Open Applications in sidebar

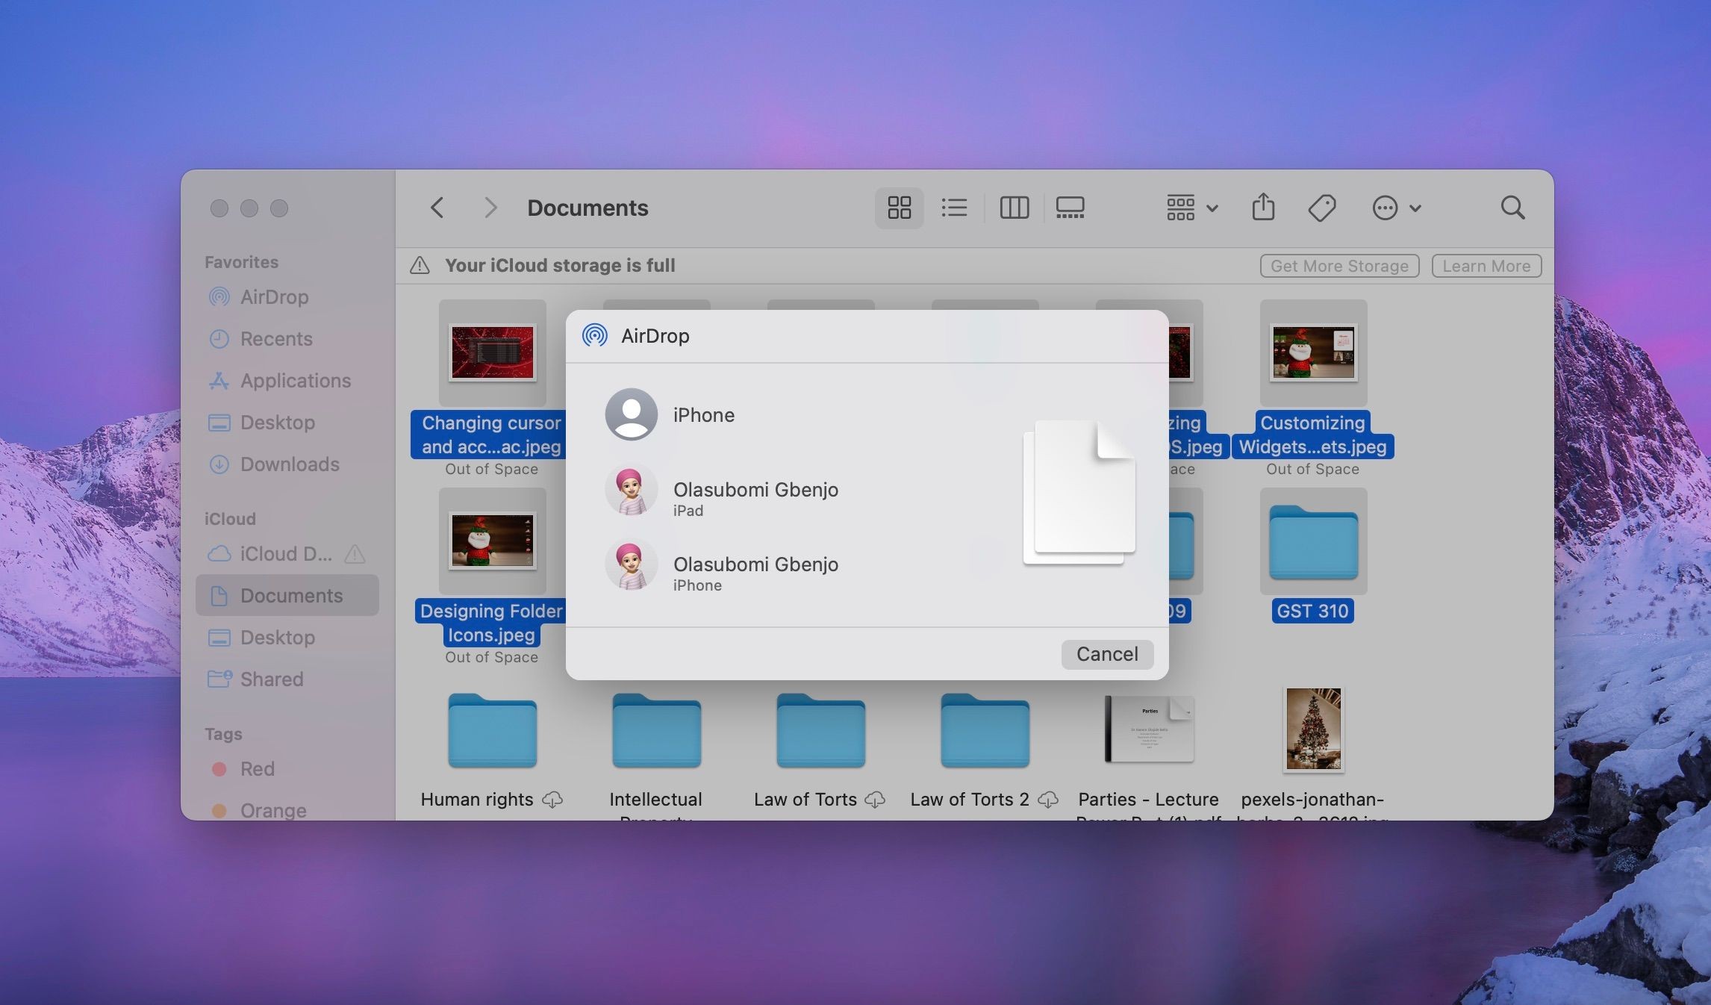click(287, 380)
